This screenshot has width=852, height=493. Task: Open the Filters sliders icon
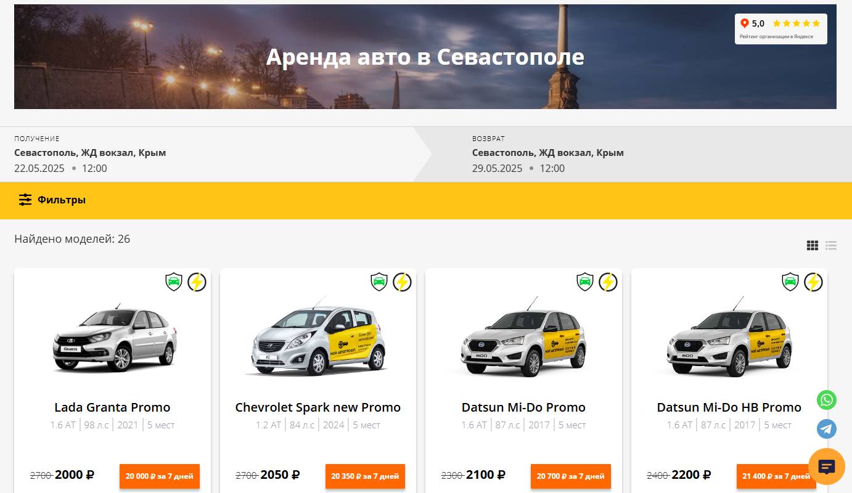click(25, 200)
